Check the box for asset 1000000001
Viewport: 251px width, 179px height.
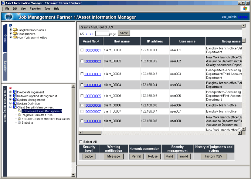82,50
